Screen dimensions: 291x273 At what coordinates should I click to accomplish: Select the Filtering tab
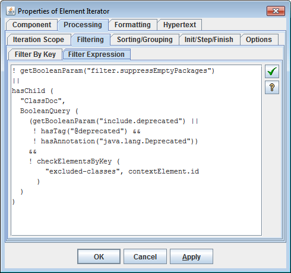coord(90,40)
